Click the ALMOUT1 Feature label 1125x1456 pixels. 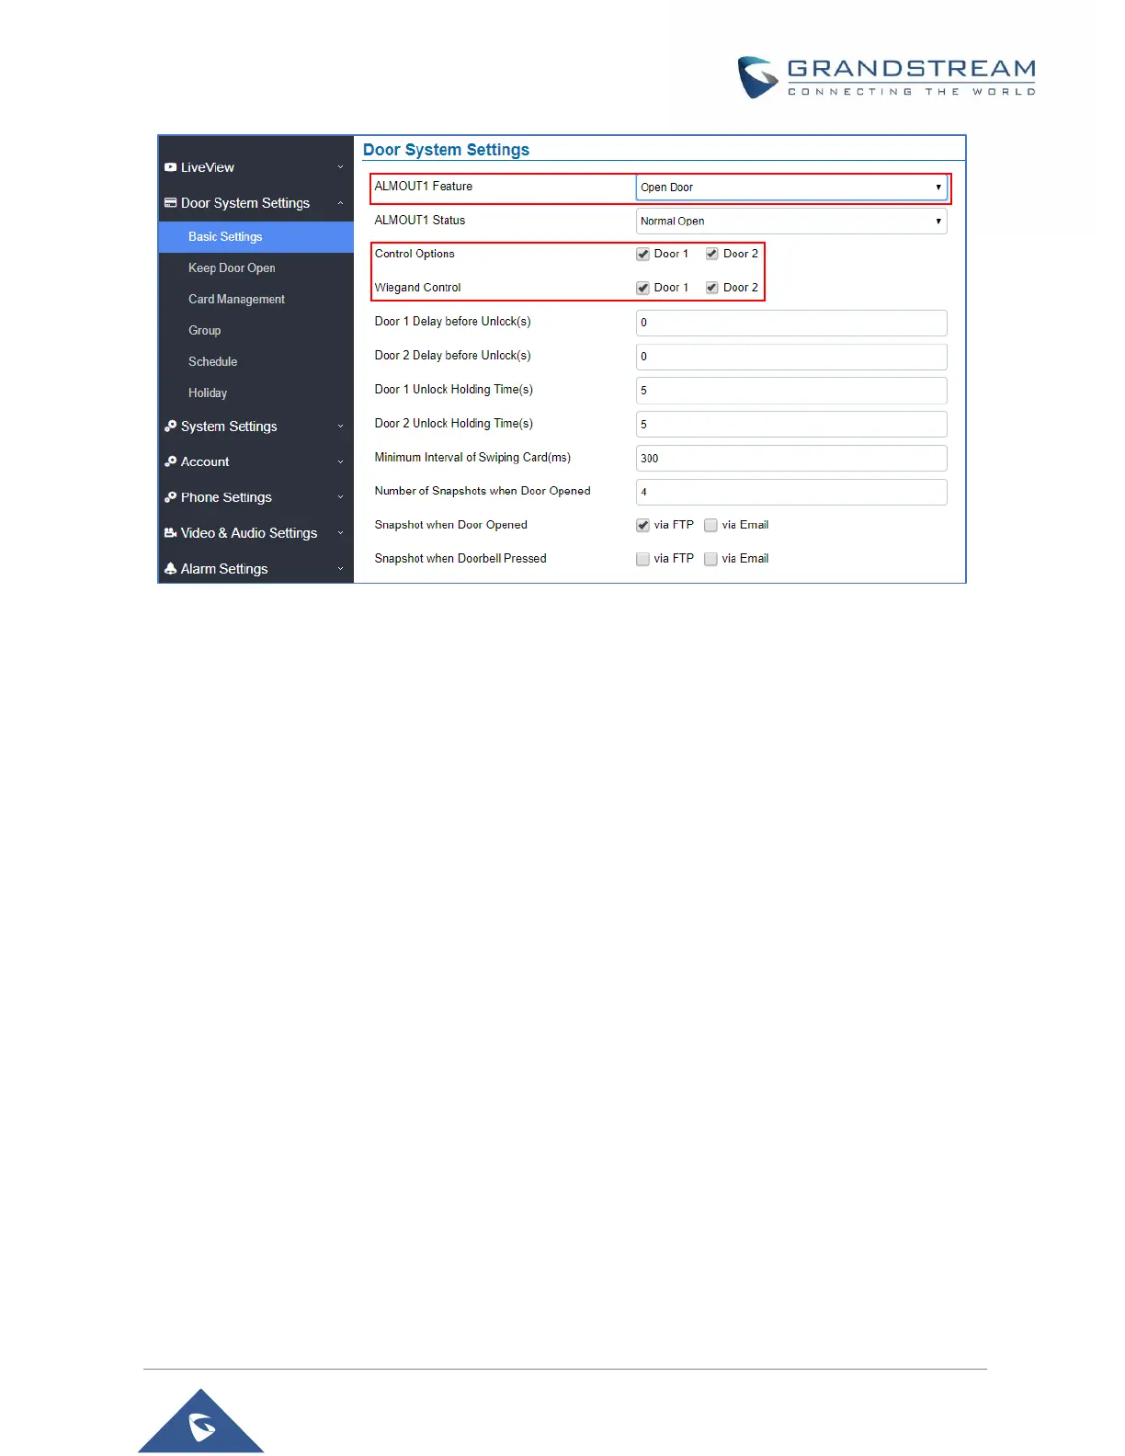[424, 186]
